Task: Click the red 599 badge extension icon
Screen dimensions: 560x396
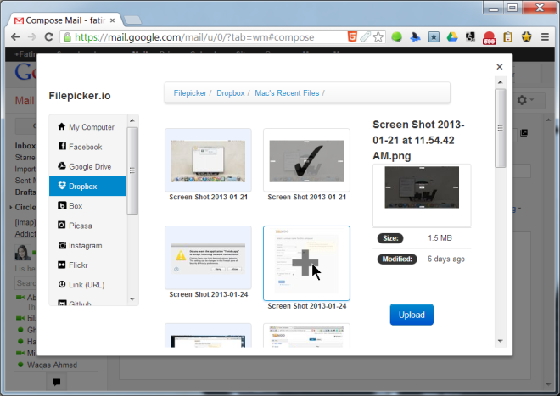Action: click(x=490, y=38)
